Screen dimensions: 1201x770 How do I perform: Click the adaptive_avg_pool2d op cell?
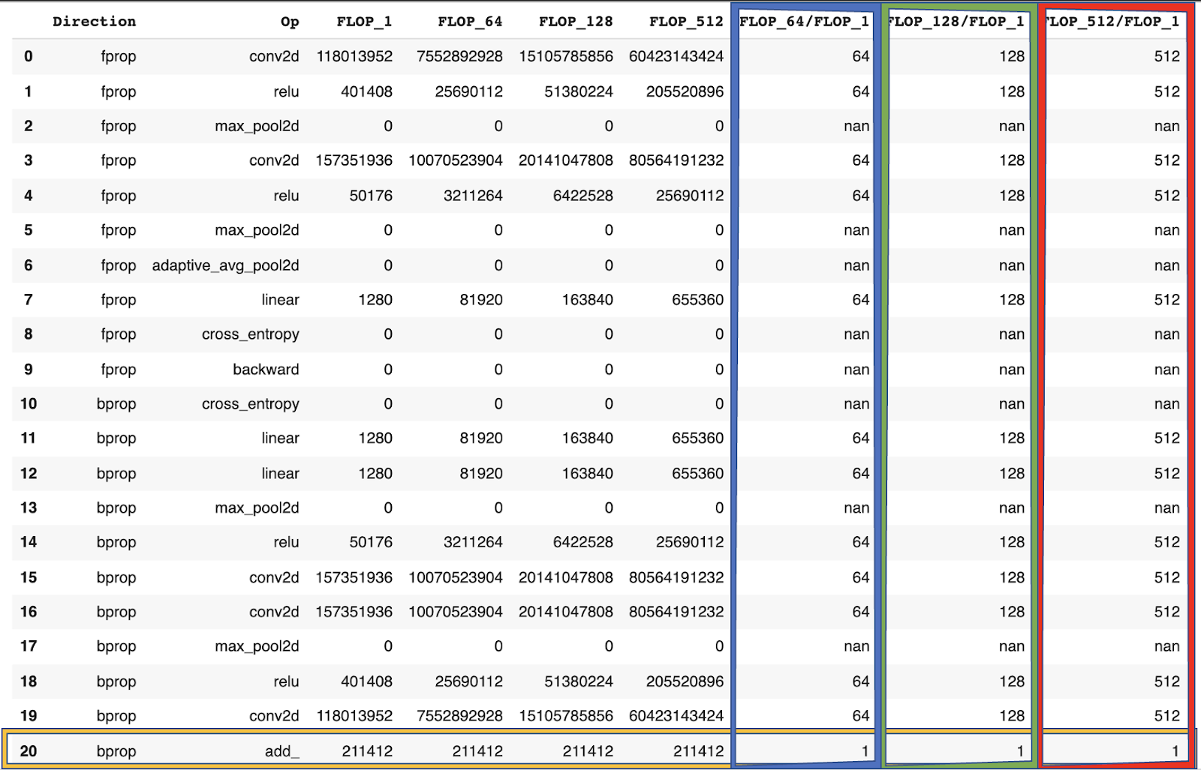[225, 265]
